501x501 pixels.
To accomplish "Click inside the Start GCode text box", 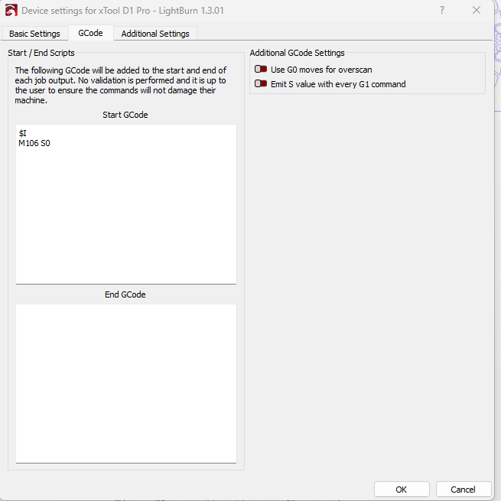I will point(126,204).
